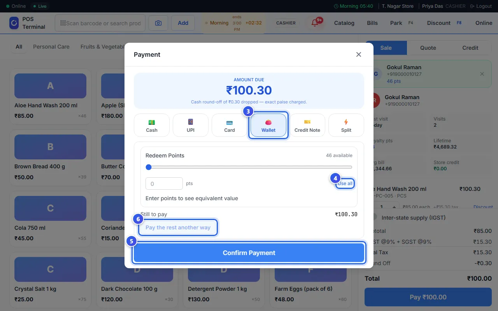
Task: Focus the points input field
Action: click(164, 183)
